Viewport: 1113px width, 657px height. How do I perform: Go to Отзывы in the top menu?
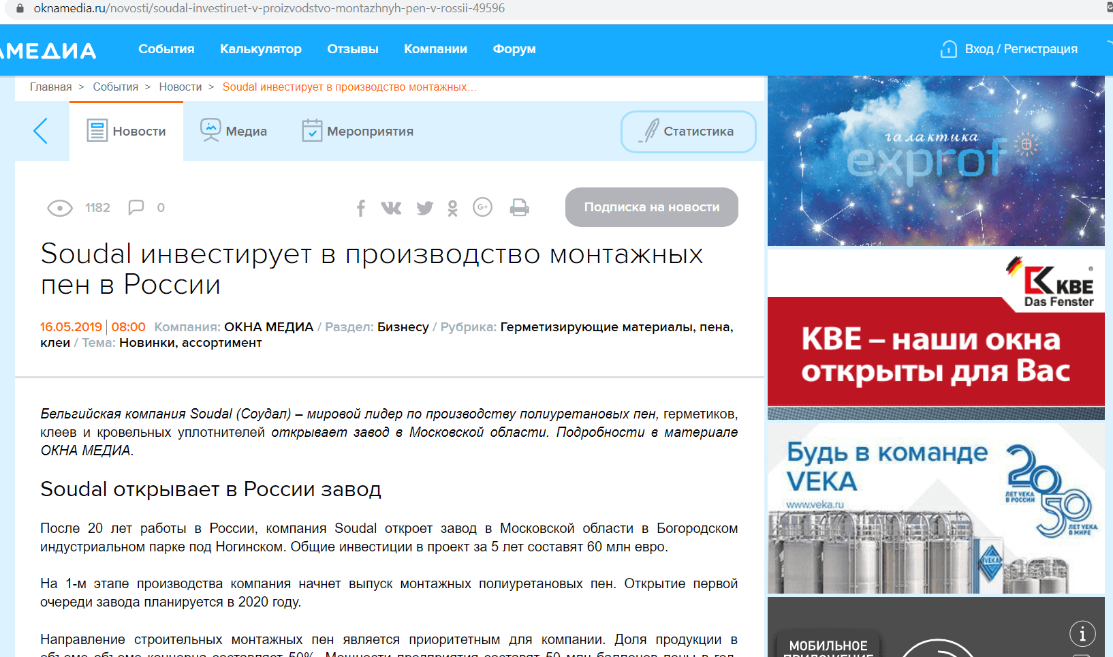point(353,49)
